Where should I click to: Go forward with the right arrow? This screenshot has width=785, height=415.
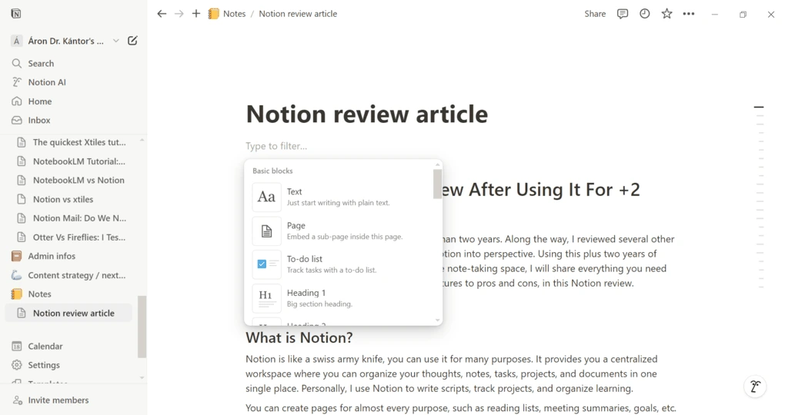[179, 14]
